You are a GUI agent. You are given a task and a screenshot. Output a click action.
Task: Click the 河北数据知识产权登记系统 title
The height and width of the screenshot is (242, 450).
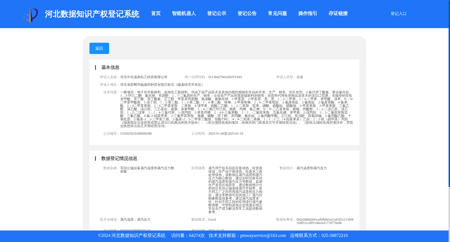pyautogui.click(x=92, y=14)
